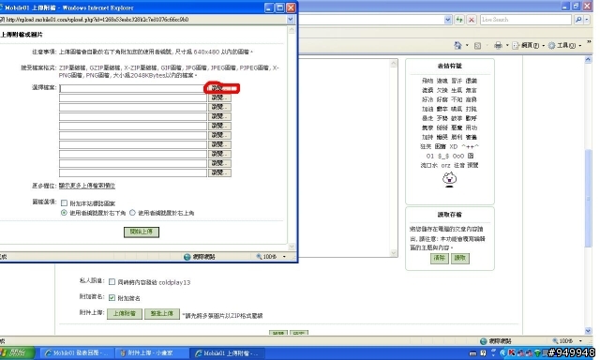Click the 100% zoom icon in the main status bar
Screen dimensions: 600x360
[x=555, y=340]
